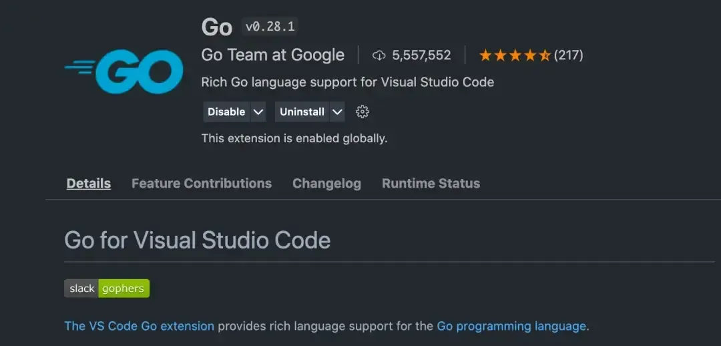
Task: Expand the Disable dropdown arrow
Action: pyautogui.click(x=258, y=112)
